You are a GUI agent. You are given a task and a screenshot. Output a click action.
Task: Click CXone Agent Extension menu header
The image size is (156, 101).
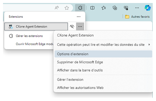click(x=75, y=35)
